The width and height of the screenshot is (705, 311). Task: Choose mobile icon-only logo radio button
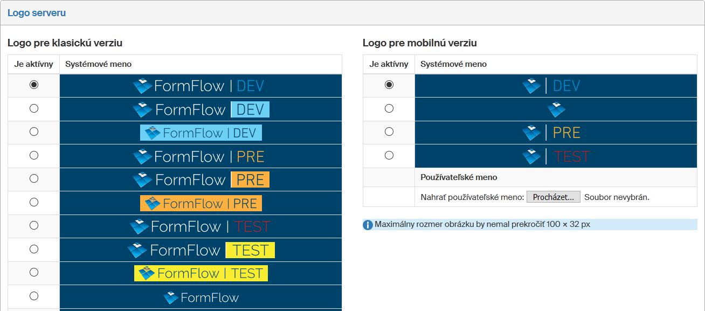tap(389, 108)
